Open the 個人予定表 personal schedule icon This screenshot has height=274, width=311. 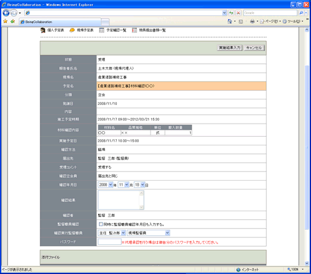pyautogui.click(x=43, y=30)
